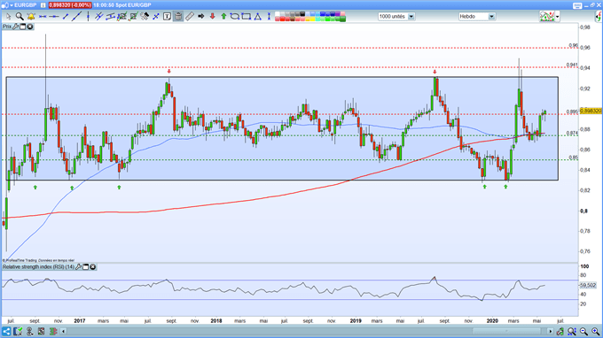Click the zoom in magnifier bottom right

coord(595,332)
